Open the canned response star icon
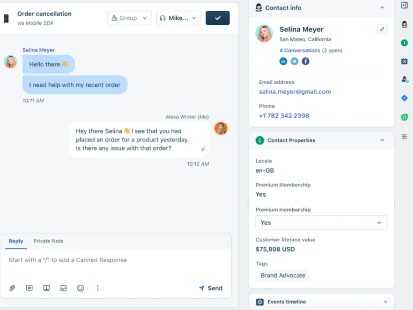The height and width of the screenshot is (310, 414). (x=30, y=288)
